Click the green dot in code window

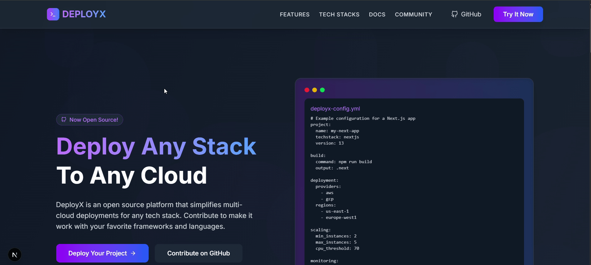tap(322, 90)
